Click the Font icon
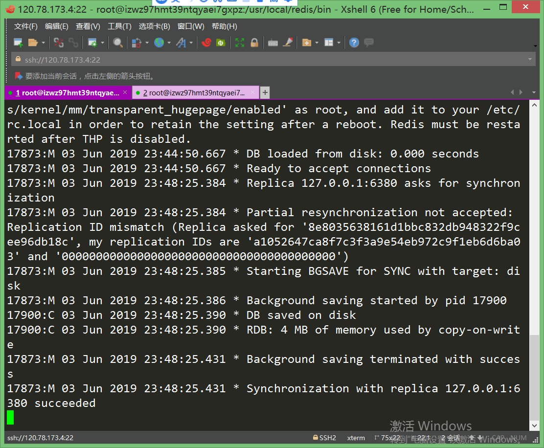The height and width of the screenshot is (448, 544). pyautogui.click(x=181, y=43)
